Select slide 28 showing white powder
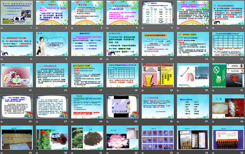 228,107
